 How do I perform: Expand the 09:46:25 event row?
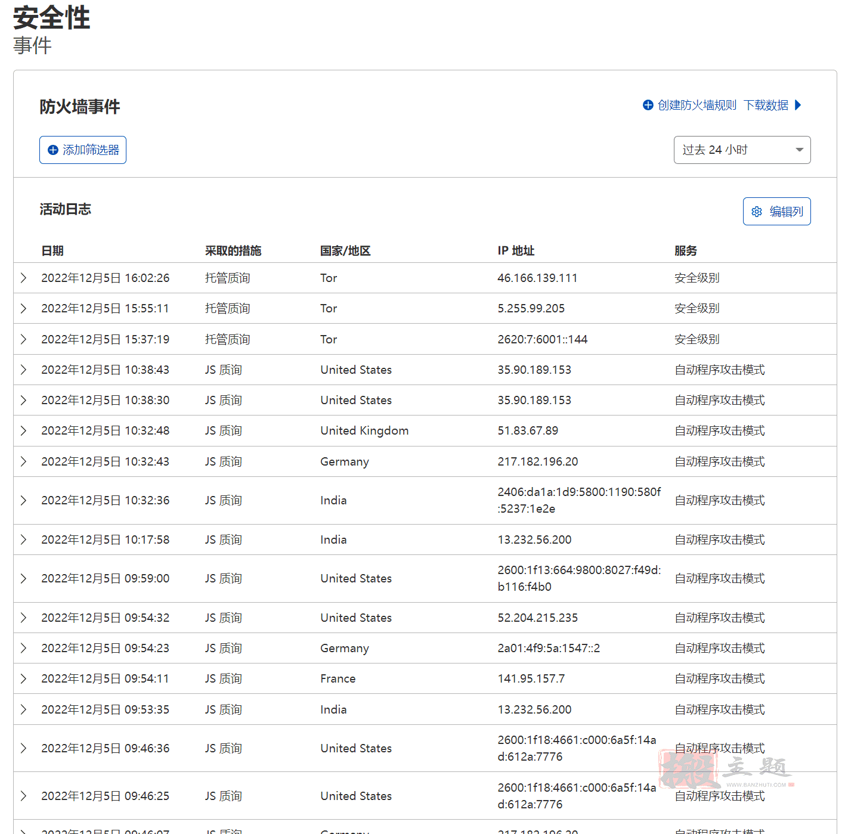click(23, 796)
